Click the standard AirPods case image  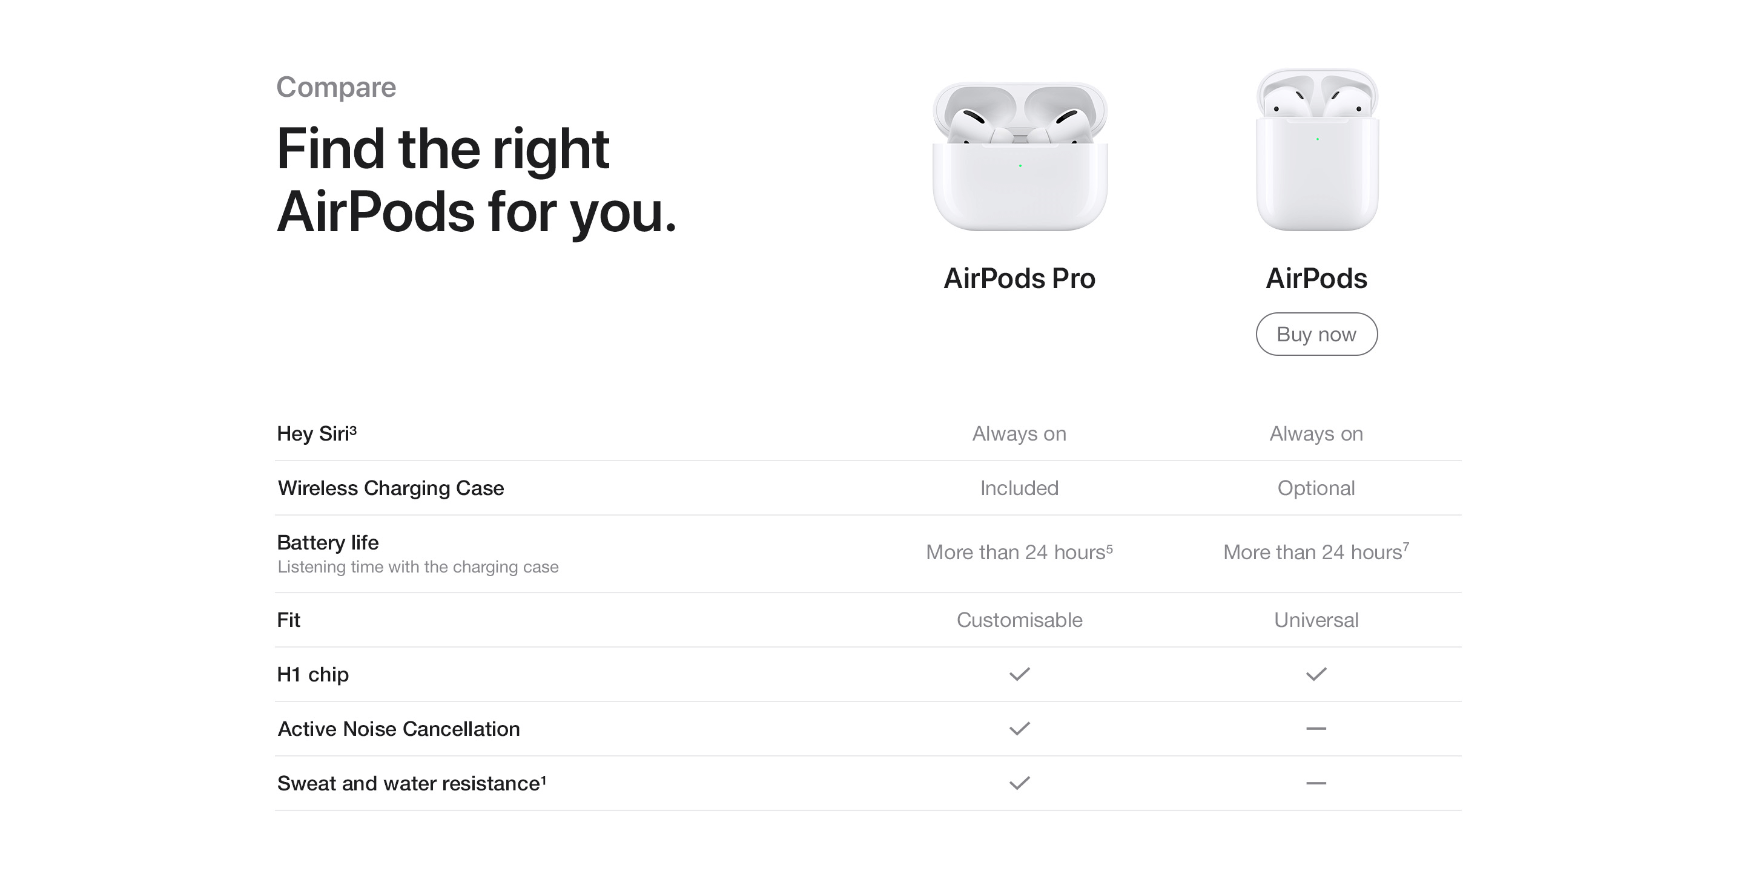point(1317,150)
